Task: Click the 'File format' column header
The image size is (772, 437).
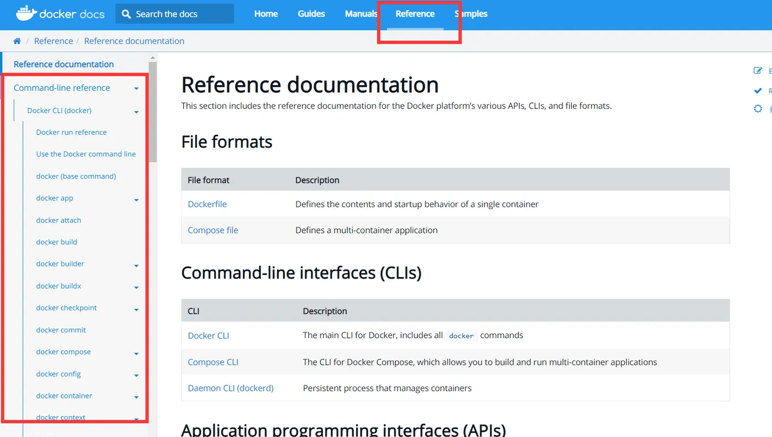Action: point(208,180)
